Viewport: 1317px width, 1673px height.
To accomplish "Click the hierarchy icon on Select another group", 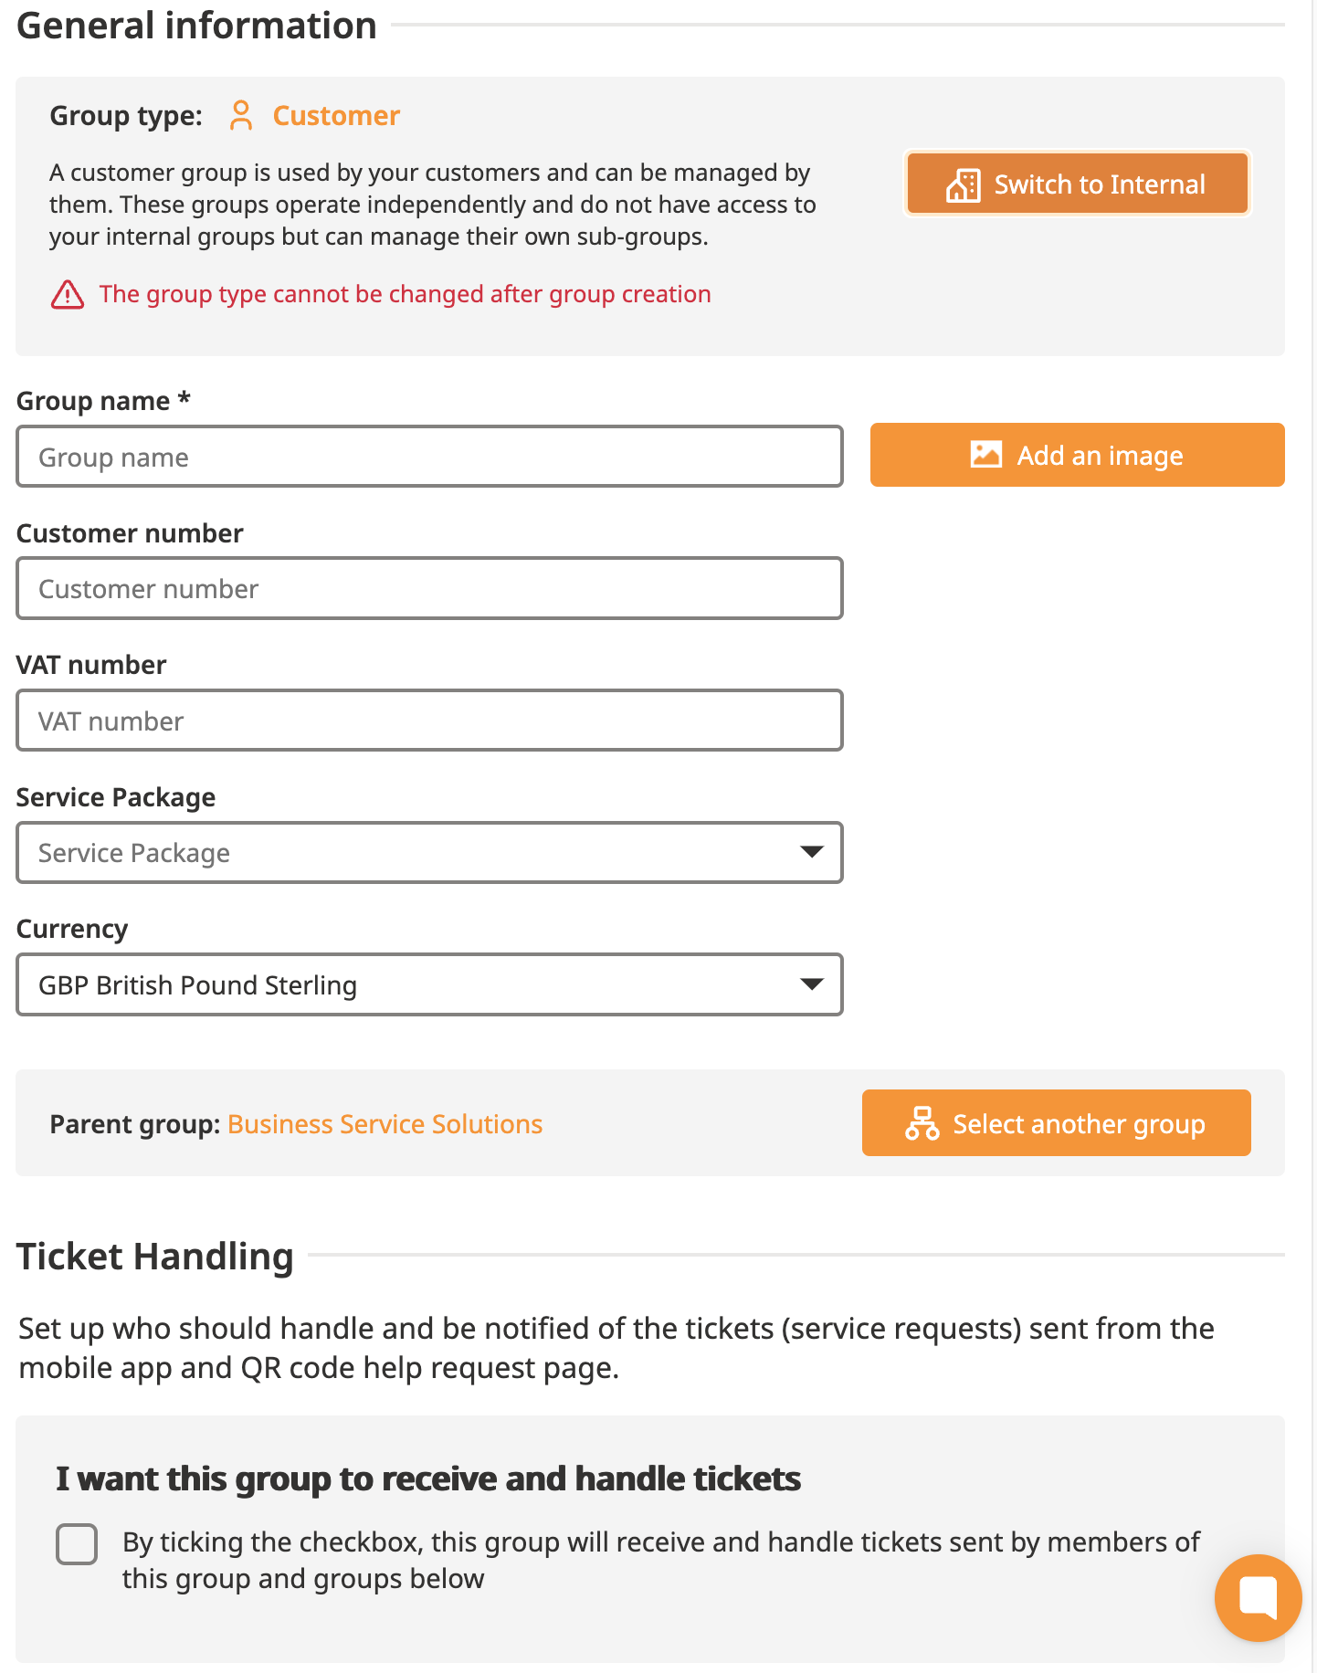I will click(x=922, y=1123).
